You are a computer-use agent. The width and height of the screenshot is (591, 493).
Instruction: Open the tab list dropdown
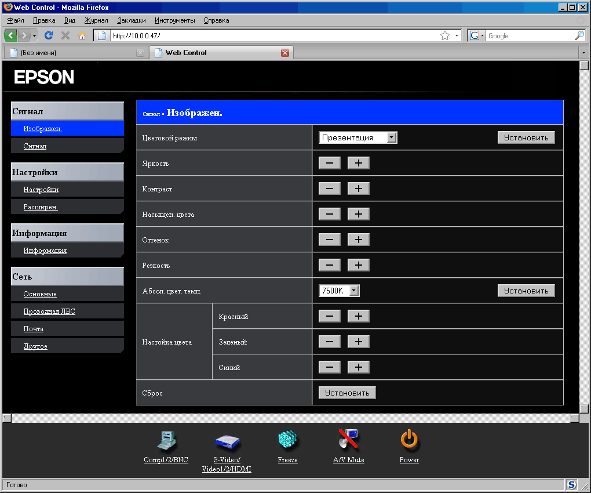coord(583,53)
